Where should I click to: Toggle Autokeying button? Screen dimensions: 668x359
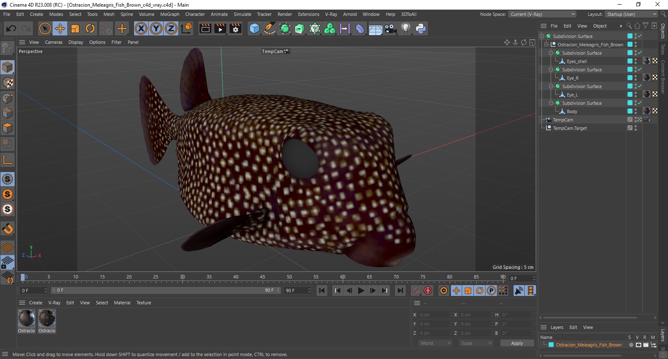point(428,291)
